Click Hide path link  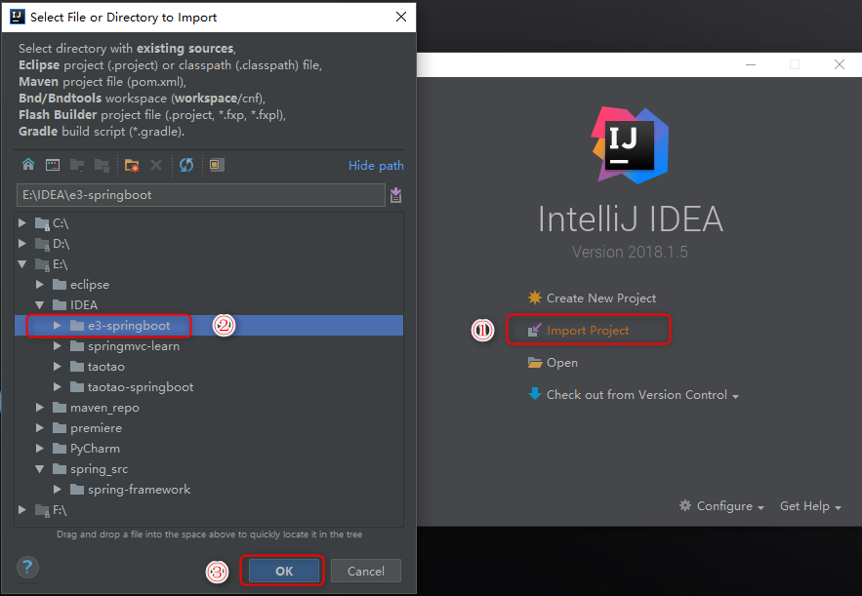click(x=376, y=166)
